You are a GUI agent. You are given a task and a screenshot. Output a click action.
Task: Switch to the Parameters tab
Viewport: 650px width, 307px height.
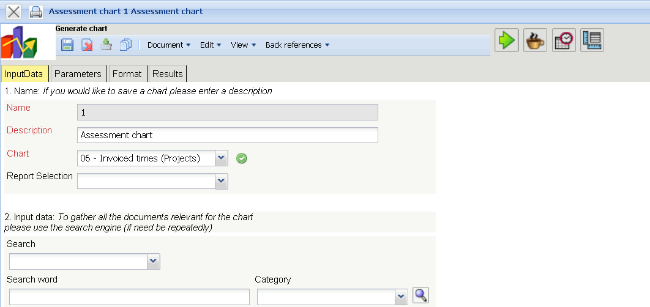coord(78,74)
